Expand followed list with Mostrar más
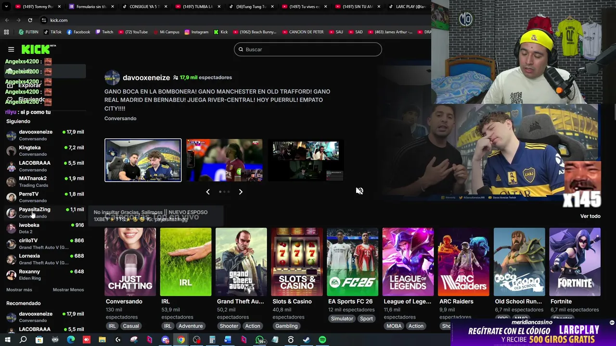Screen dimensions: 616x346 (19, 290)
